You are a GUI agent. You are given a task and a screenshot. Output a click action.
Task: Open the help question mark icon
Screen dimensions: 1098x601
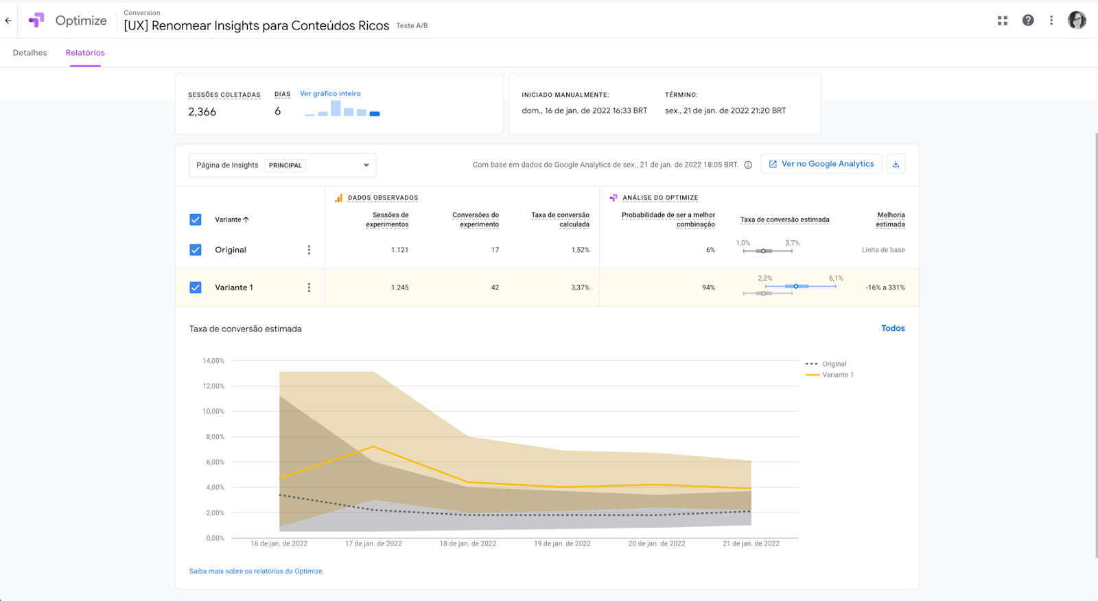coord(1028,21)
